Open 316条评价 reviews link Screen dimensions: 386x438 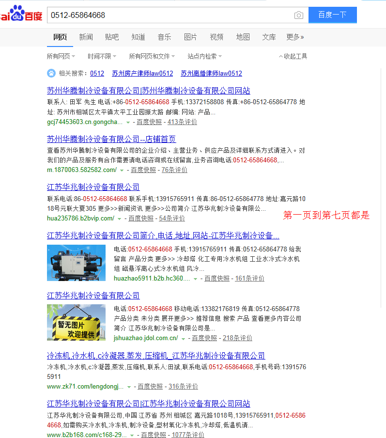pyautogui.click(x=183, y=387)
